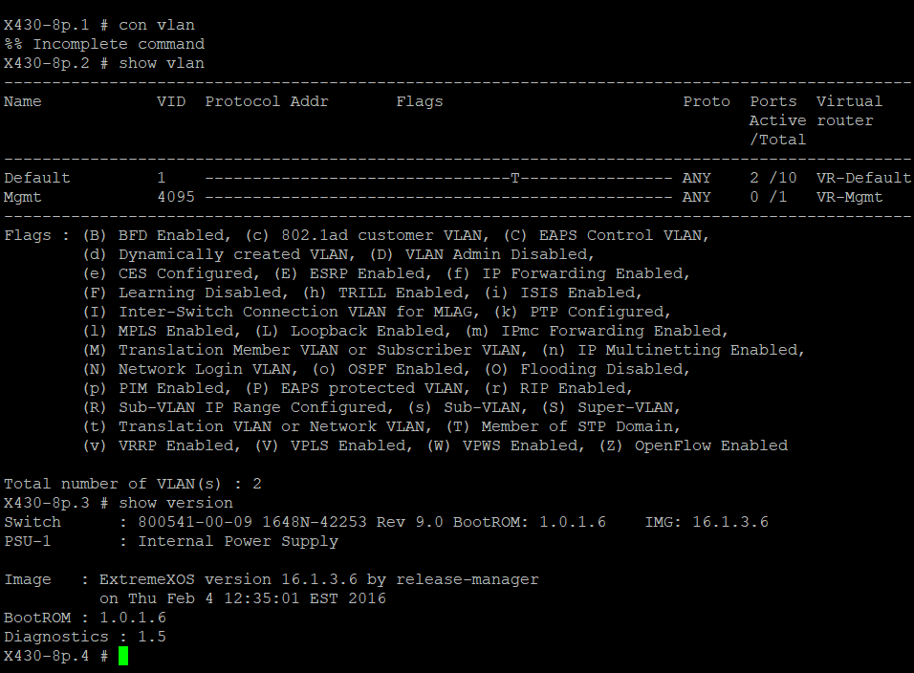
Task: Click the 'VR-Mgmt' virtual router entry
Action: pos(849,197)
